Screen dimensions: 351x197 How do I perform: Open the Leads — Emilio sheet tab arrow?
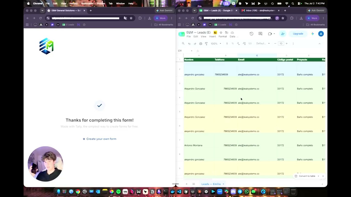(x=223, y=184)
